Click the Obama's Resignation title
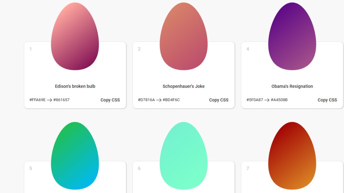 [292, 86]
